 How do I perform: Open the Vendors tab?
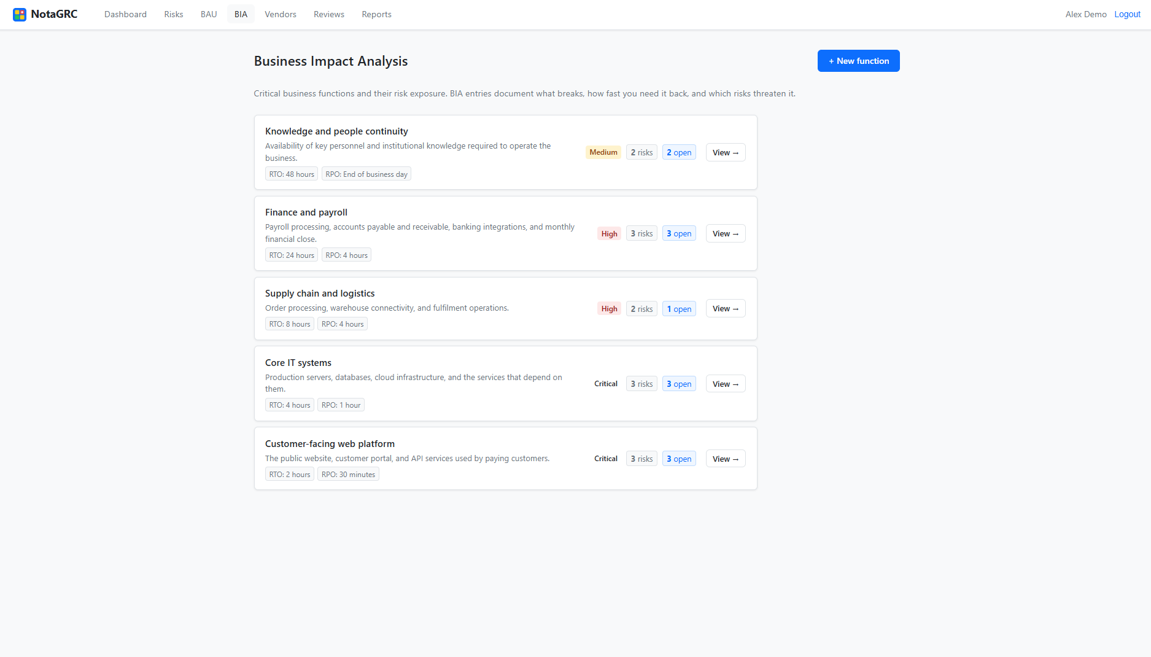[x=281, y=14]
